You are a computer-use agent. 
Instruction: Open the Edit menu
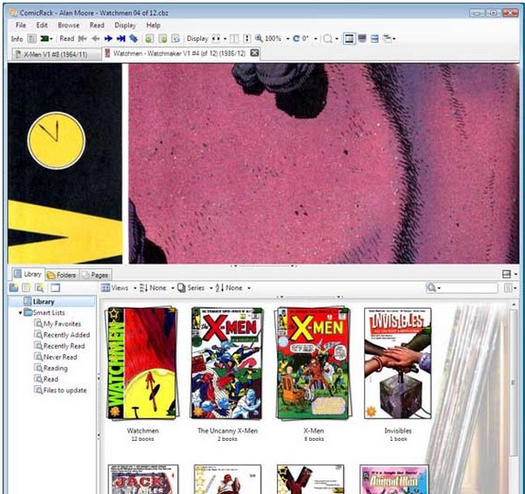point(42,25)
